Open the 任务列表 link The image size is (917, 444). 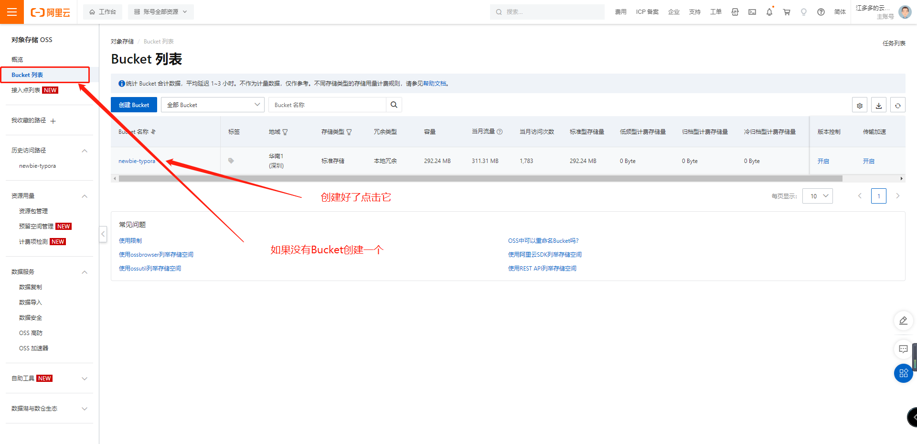coord(894,43)
